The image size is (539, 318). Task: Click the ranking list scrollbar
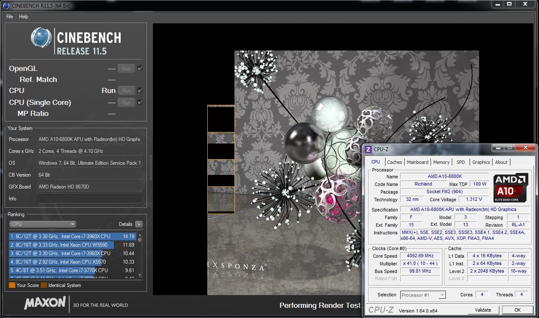[140, 255]
